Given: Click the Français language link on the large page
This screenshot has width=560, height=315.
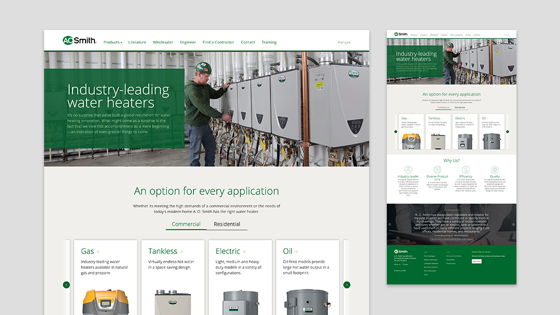Looking at the screenshot, I should 344,42.
